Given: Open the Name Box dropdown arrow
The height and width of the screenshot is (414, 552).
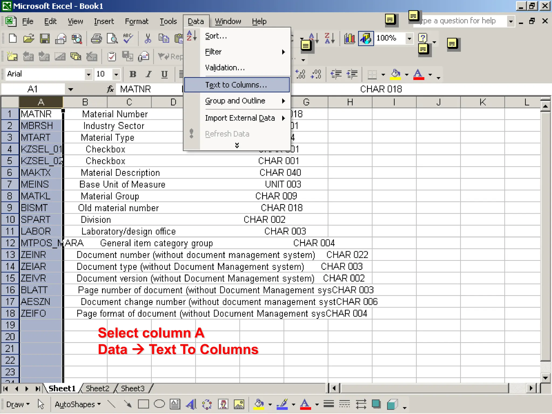Looking at the screenshot, I should pos(71,89).
